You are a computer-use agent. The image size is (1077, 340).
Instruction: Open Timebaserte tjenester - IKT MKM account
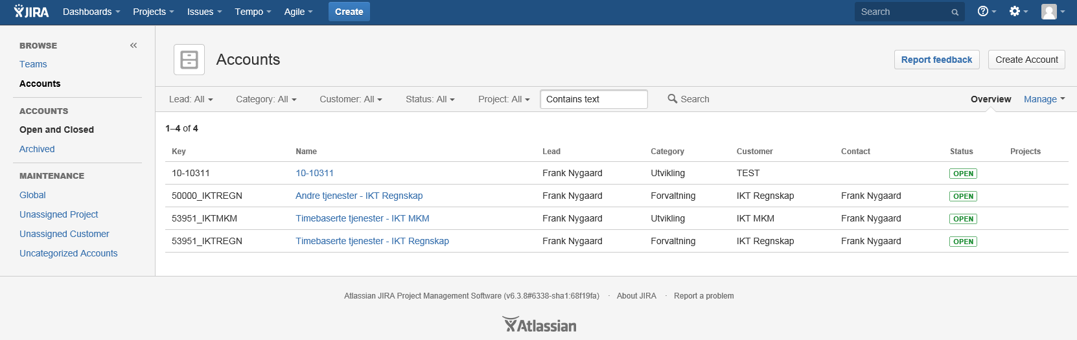[362, 218]
